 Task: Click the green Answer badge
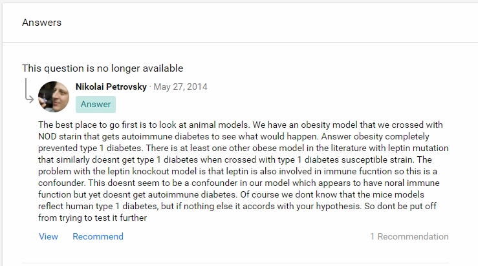tap(95, 104)
